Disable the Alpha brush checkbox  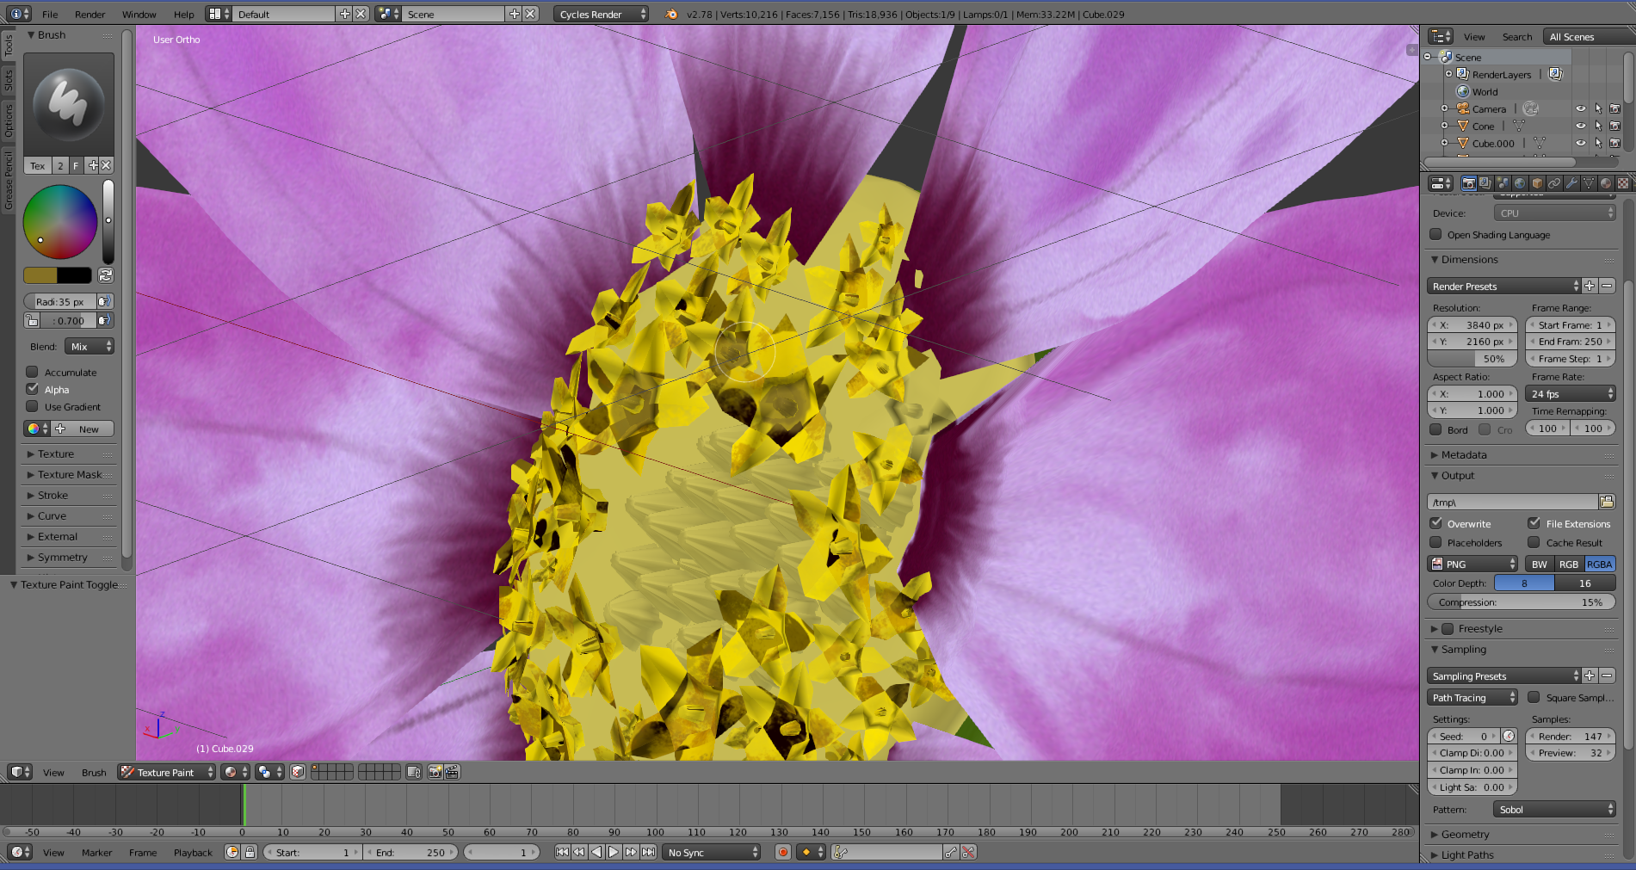coord(32,389)
